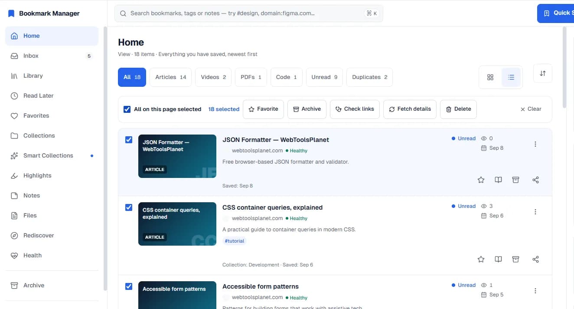This screenshot has width=574, height=309.
Task: Click Unread status on CSS container queries
Action: pos(463,206)
